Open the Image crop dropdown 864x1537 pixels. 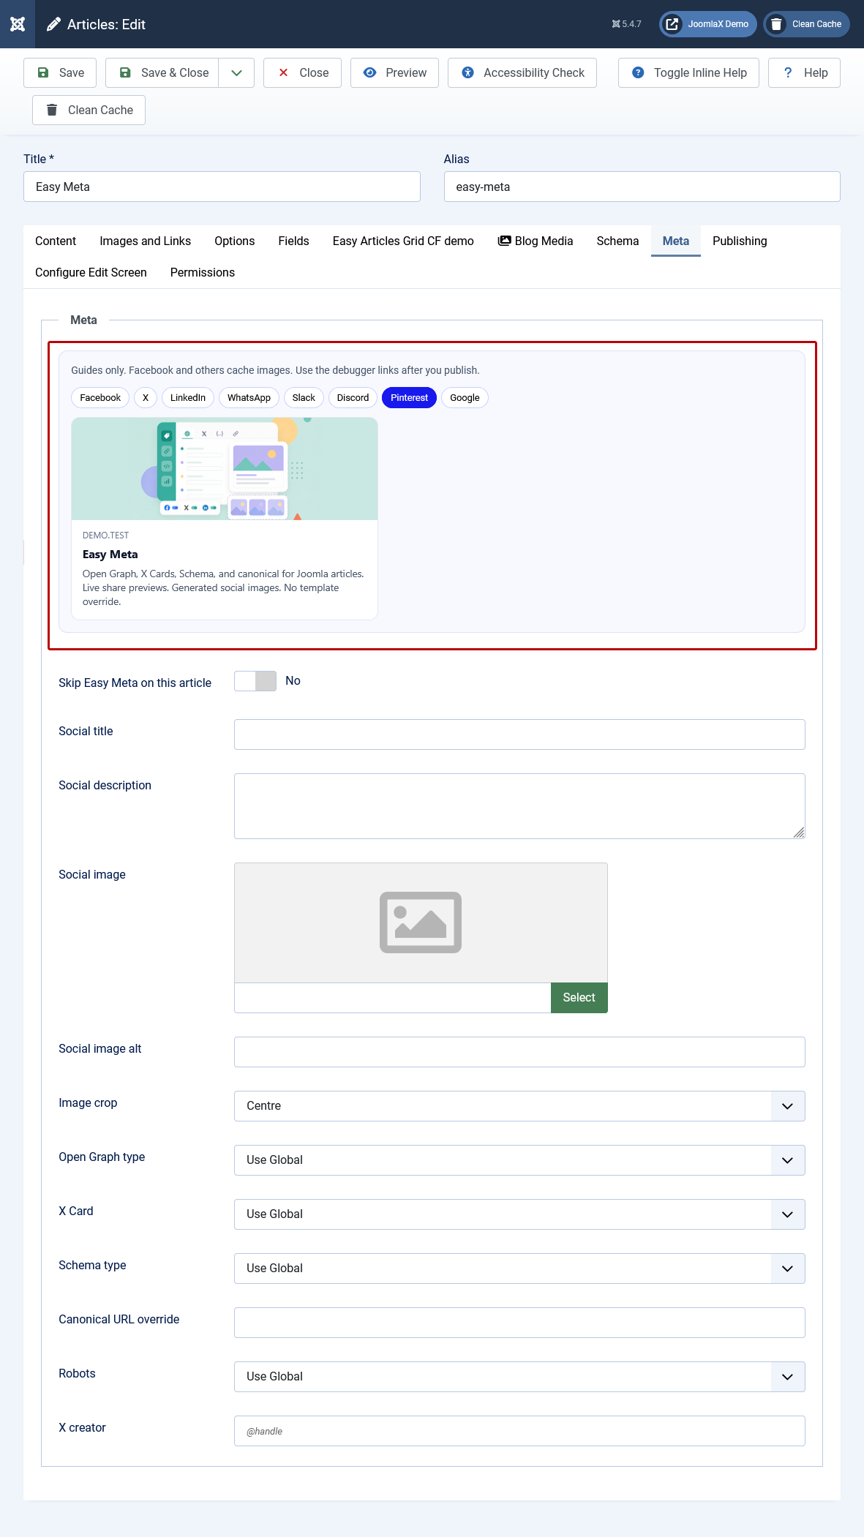pyautogui.click(x=519, y=1106)
